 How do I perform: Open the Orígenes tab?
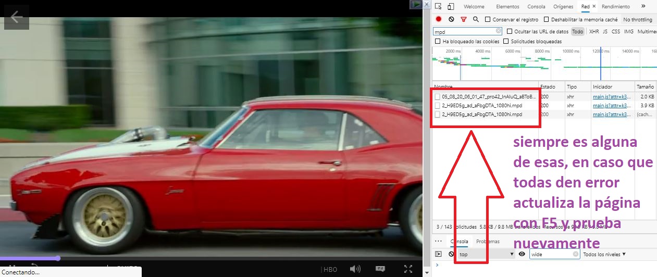click(563, 6)
